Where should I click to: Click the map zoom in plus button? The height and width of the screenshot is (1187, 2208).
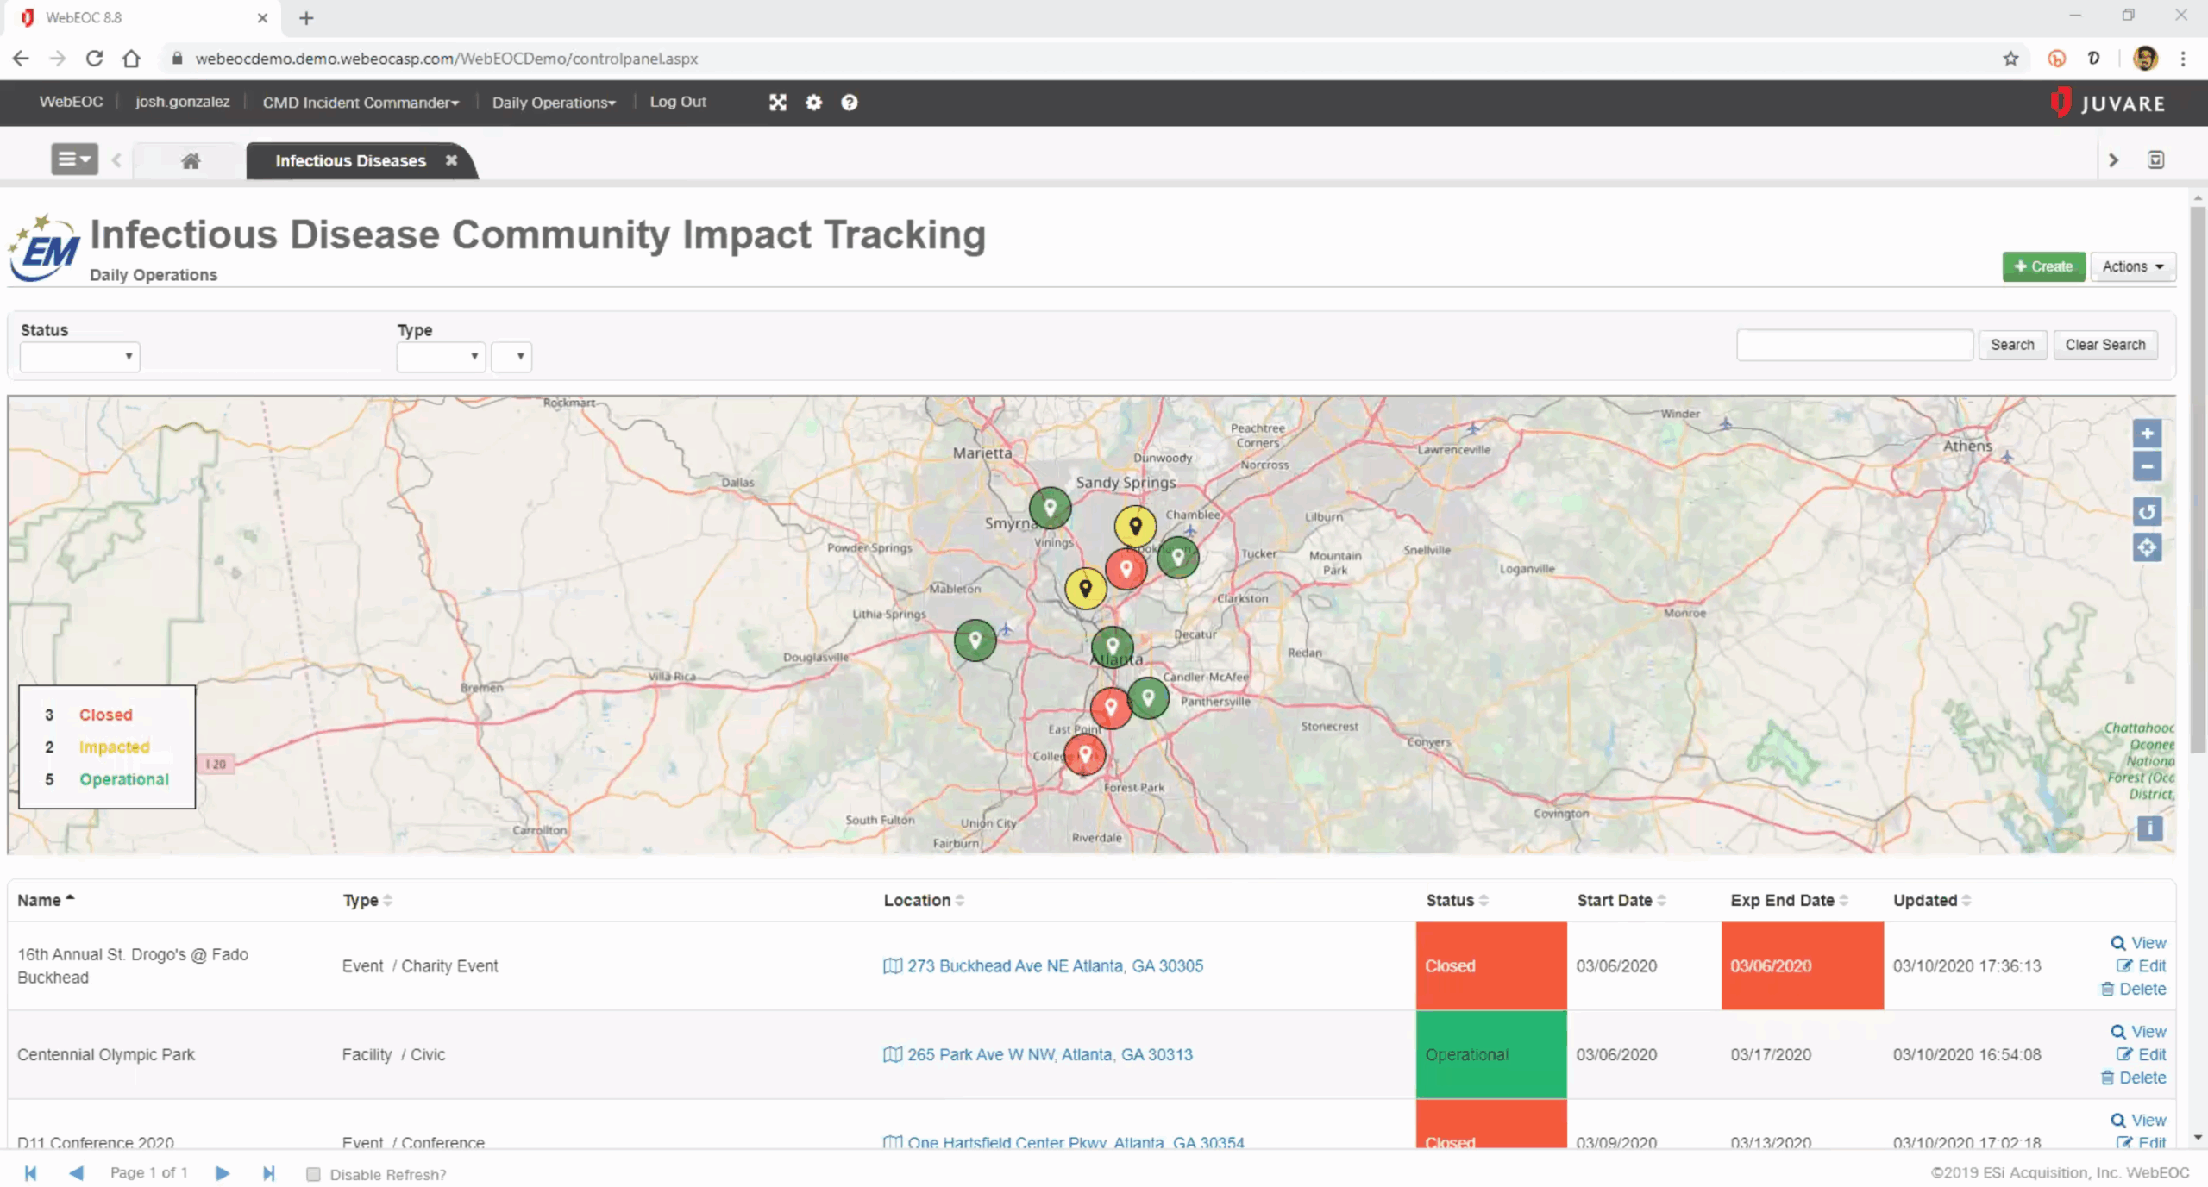coord(2146,434)
